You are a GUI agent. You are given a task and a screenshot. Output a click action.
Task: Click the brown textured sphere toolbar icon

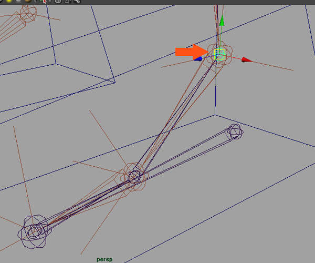tap(28, 1)
